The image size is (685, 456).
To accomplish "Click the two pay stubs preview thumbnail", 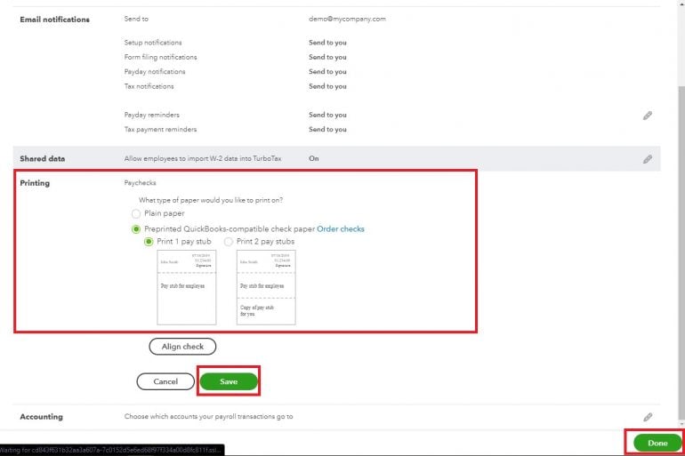I will [266, 287].
